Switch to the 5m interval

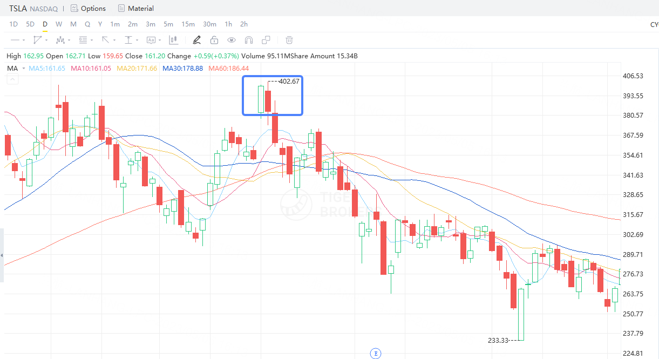[168, 24]
